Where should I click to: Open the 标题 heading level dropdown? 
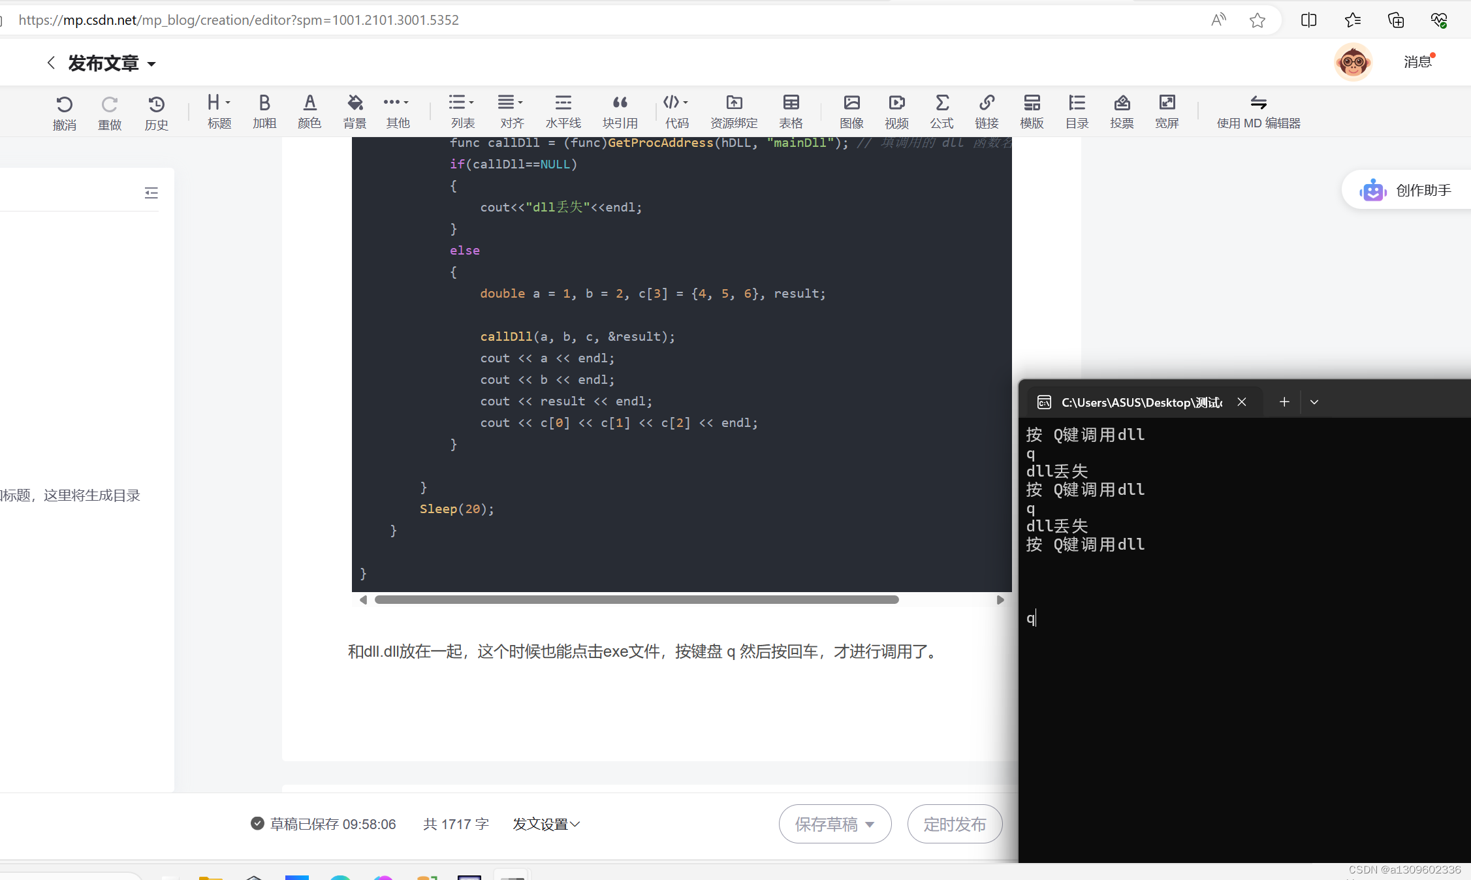click(x=219, y=111)
